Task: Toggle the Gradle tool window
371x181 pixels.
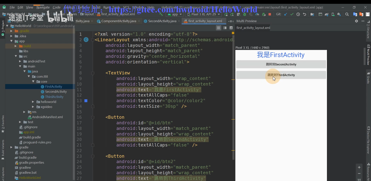Action: click(x=368, y=77)
